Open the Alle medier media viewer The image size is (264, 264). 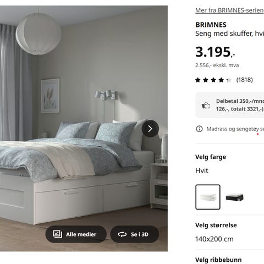(x=76, y=234)
